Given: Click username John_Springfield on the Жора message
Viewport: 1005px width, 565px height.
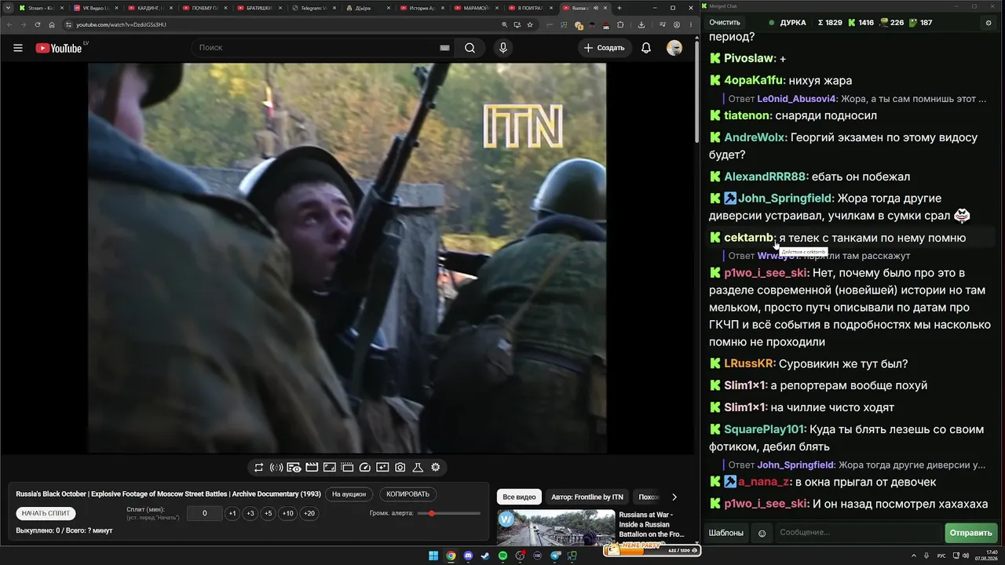Looking at the screenshot, I should click(786, 199).
